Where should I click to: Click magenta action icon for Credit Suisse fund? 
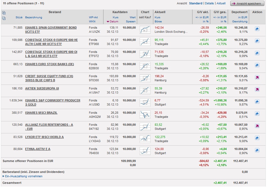tap(257, 77)
